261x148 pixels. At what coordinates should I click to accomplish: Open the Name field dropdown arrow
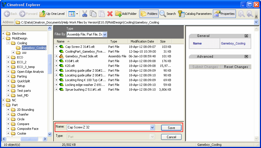pyautogui.click(x=152, y=128)
